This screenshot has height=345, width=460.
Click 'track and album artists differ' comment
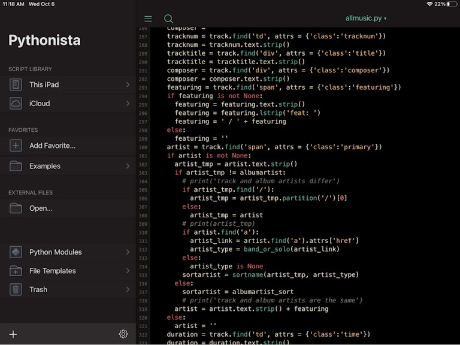click(261, 181)
